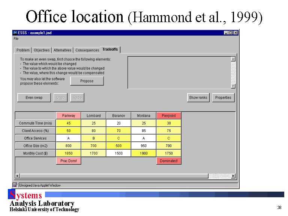
Task: Click the Prac.Dom! label under Parkway
Action: tap(69, 161)
